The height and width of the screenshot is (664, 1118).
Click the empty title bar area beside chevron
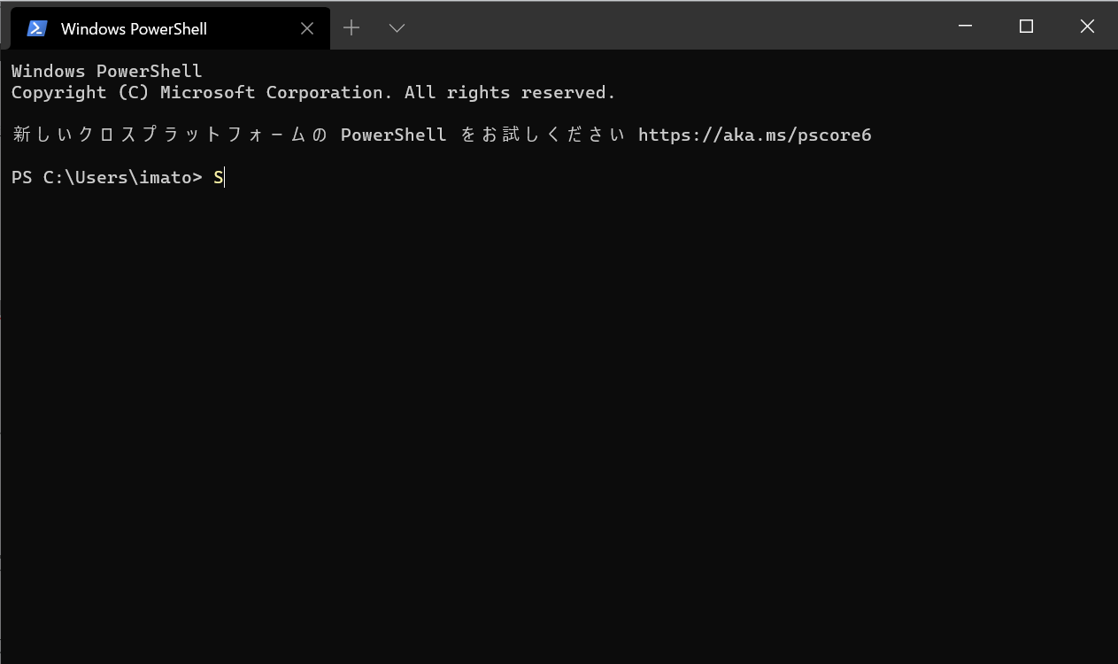point(673,27)
